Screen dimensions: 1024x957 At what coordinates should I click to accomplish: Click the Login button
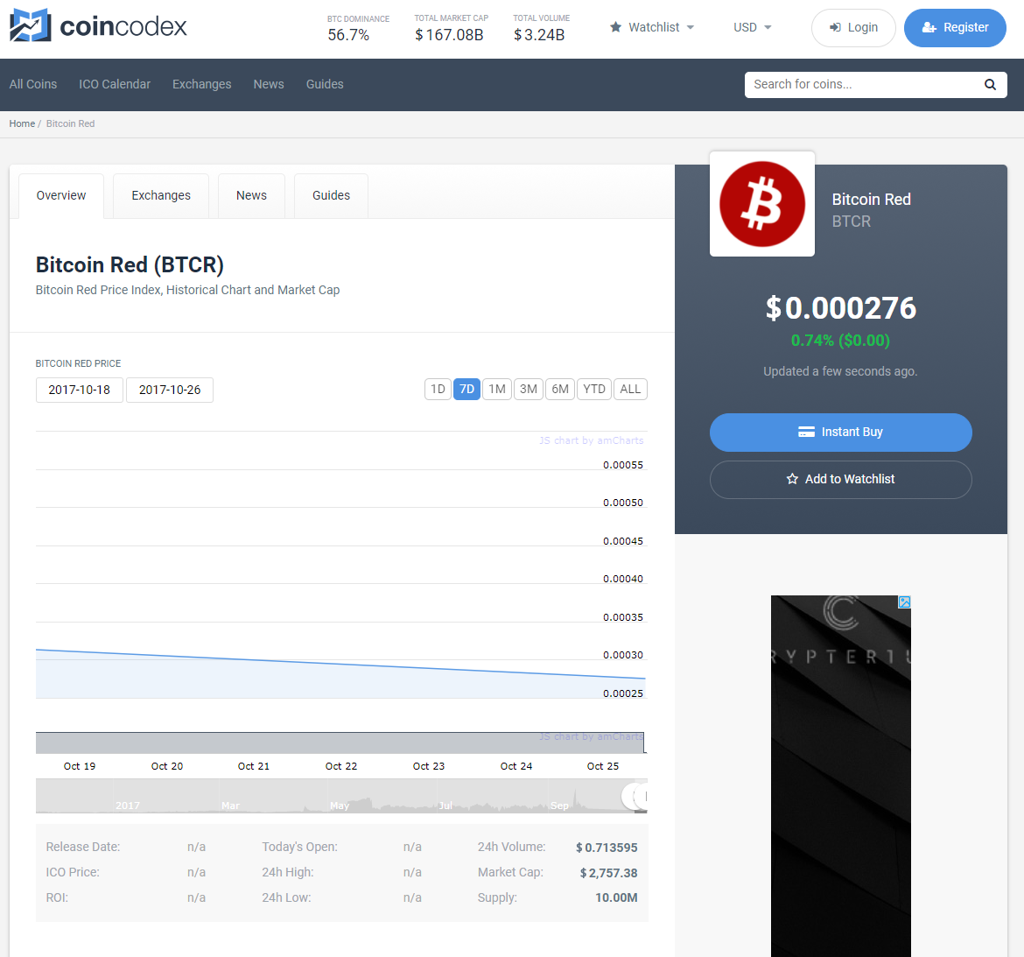852,28
